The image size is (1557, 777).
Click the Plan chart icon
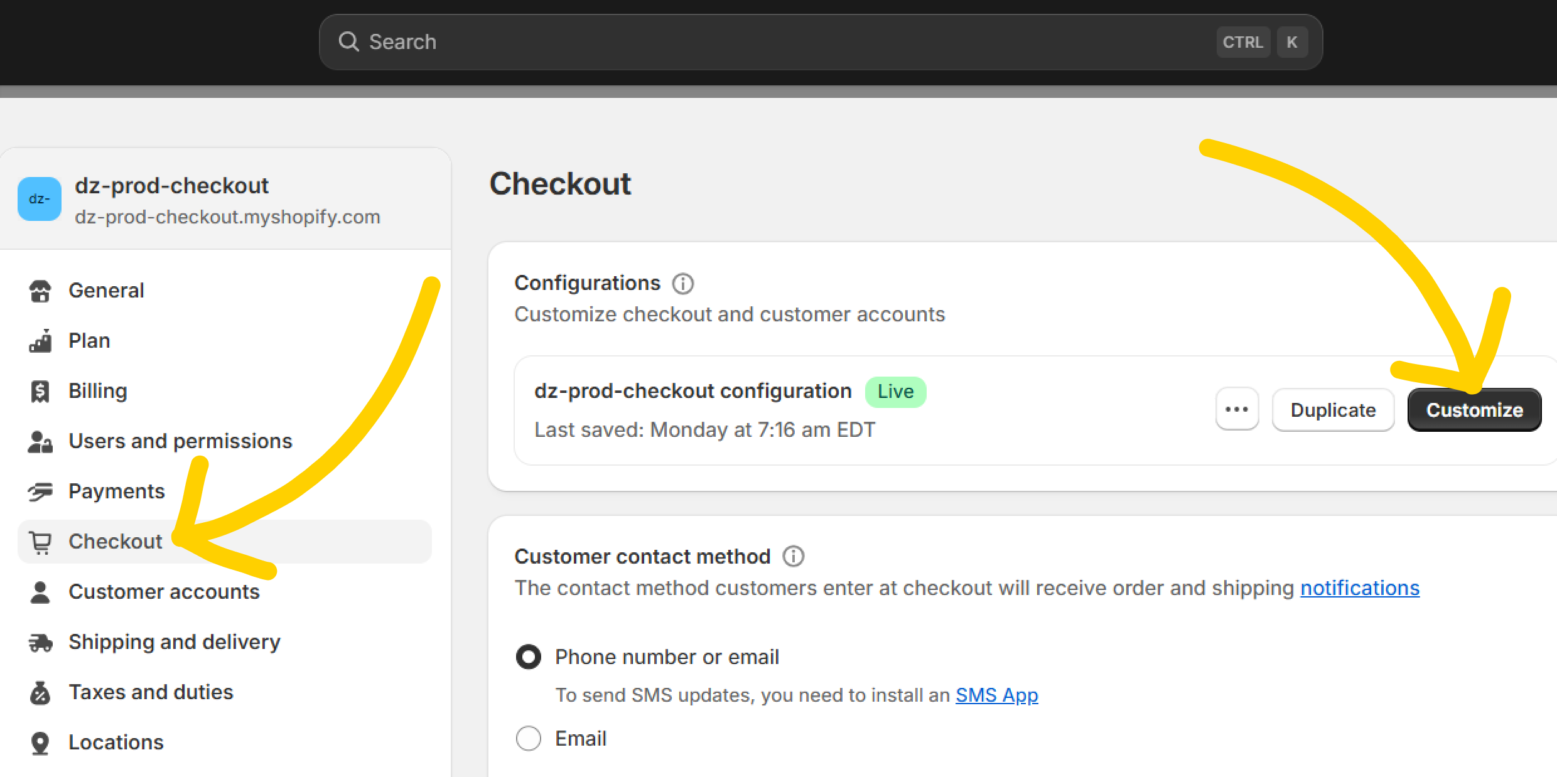tap(40, 341)
